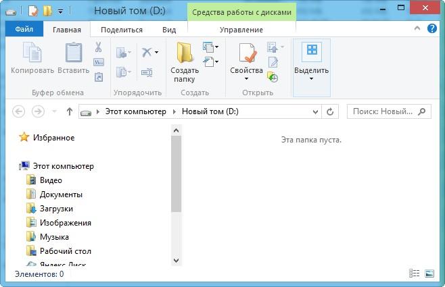Open Help via blue question mark icon

point(432,28)
